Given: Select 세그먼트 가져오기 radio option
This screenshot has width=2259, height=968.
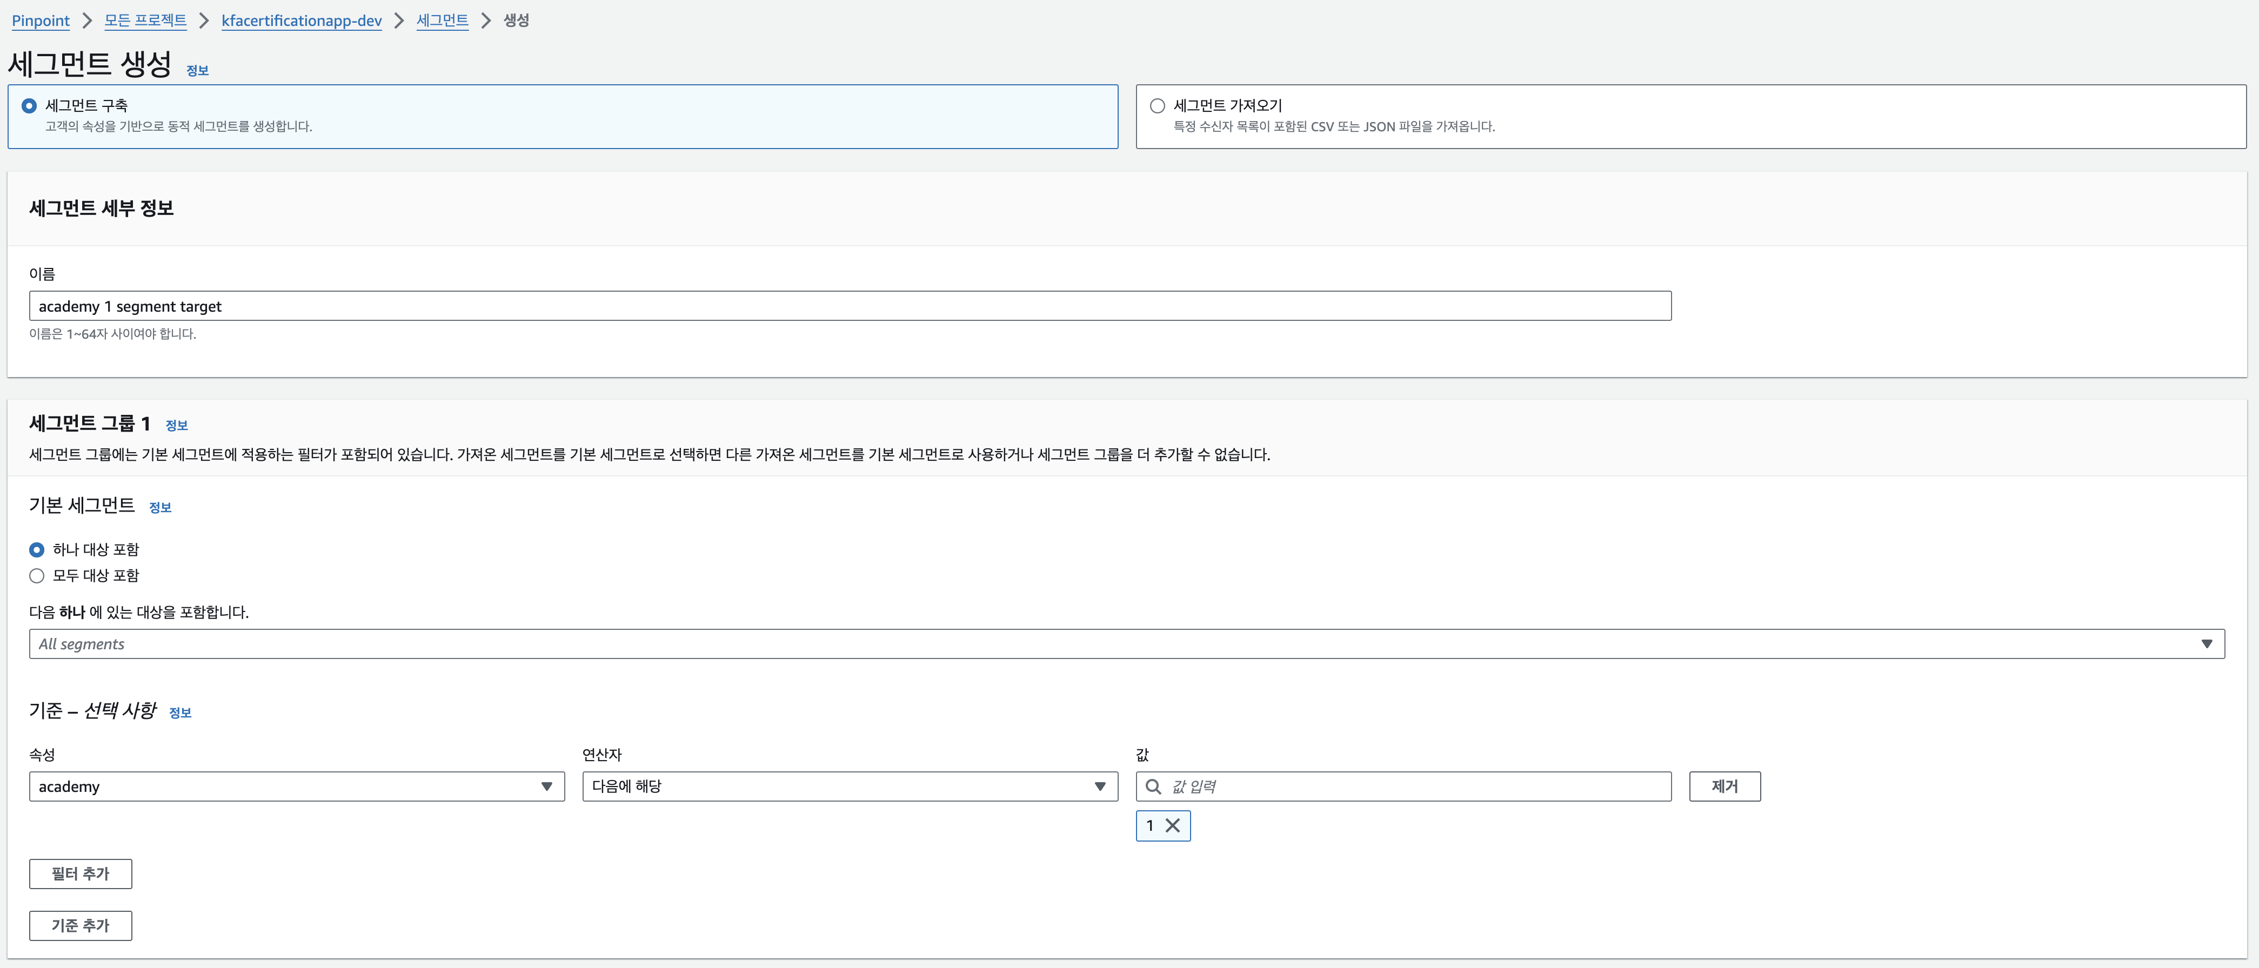Looking at the screenshot, I should [x=1157, y=106].
